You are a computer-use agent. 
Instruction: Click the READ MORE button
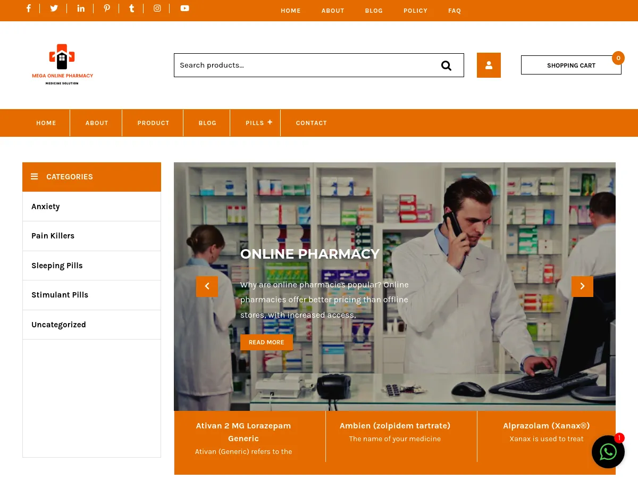pyautogui.click(x=266, y=342)
